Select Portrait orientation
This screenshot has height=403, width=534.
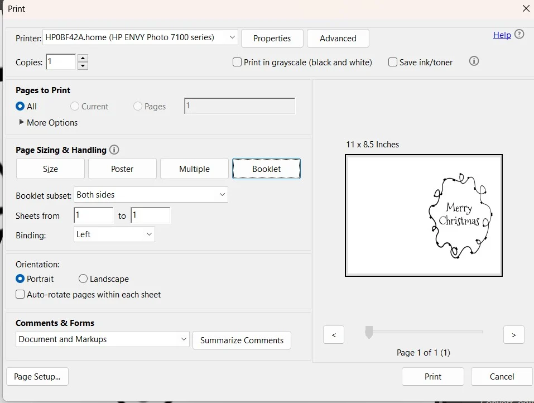click(x=20, y=279)
